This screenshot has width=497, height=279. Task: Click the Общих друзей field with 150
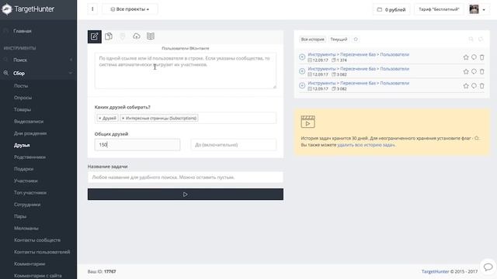click(137, 145)
